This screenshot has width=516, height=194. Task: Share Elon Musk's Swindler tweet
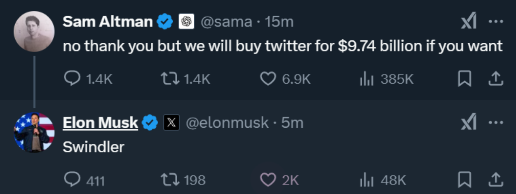[x=495, y=179]
